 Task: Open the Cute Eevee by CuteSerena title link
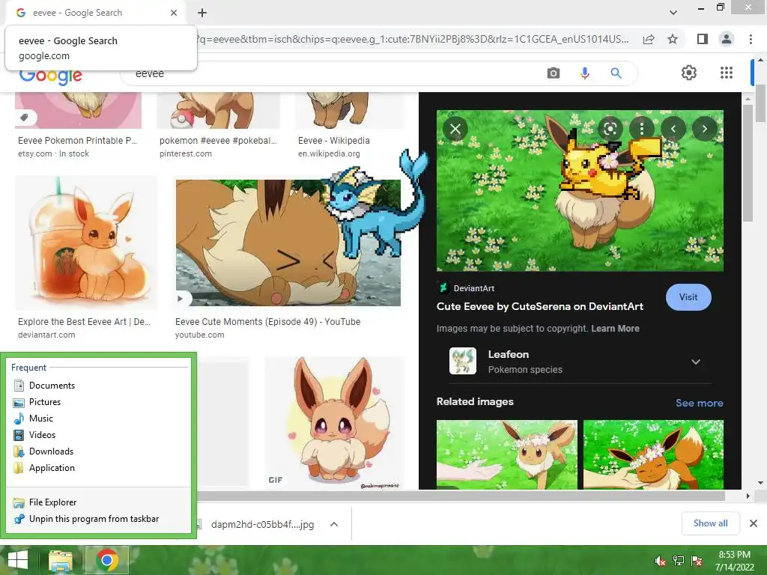tap(539, 306)
